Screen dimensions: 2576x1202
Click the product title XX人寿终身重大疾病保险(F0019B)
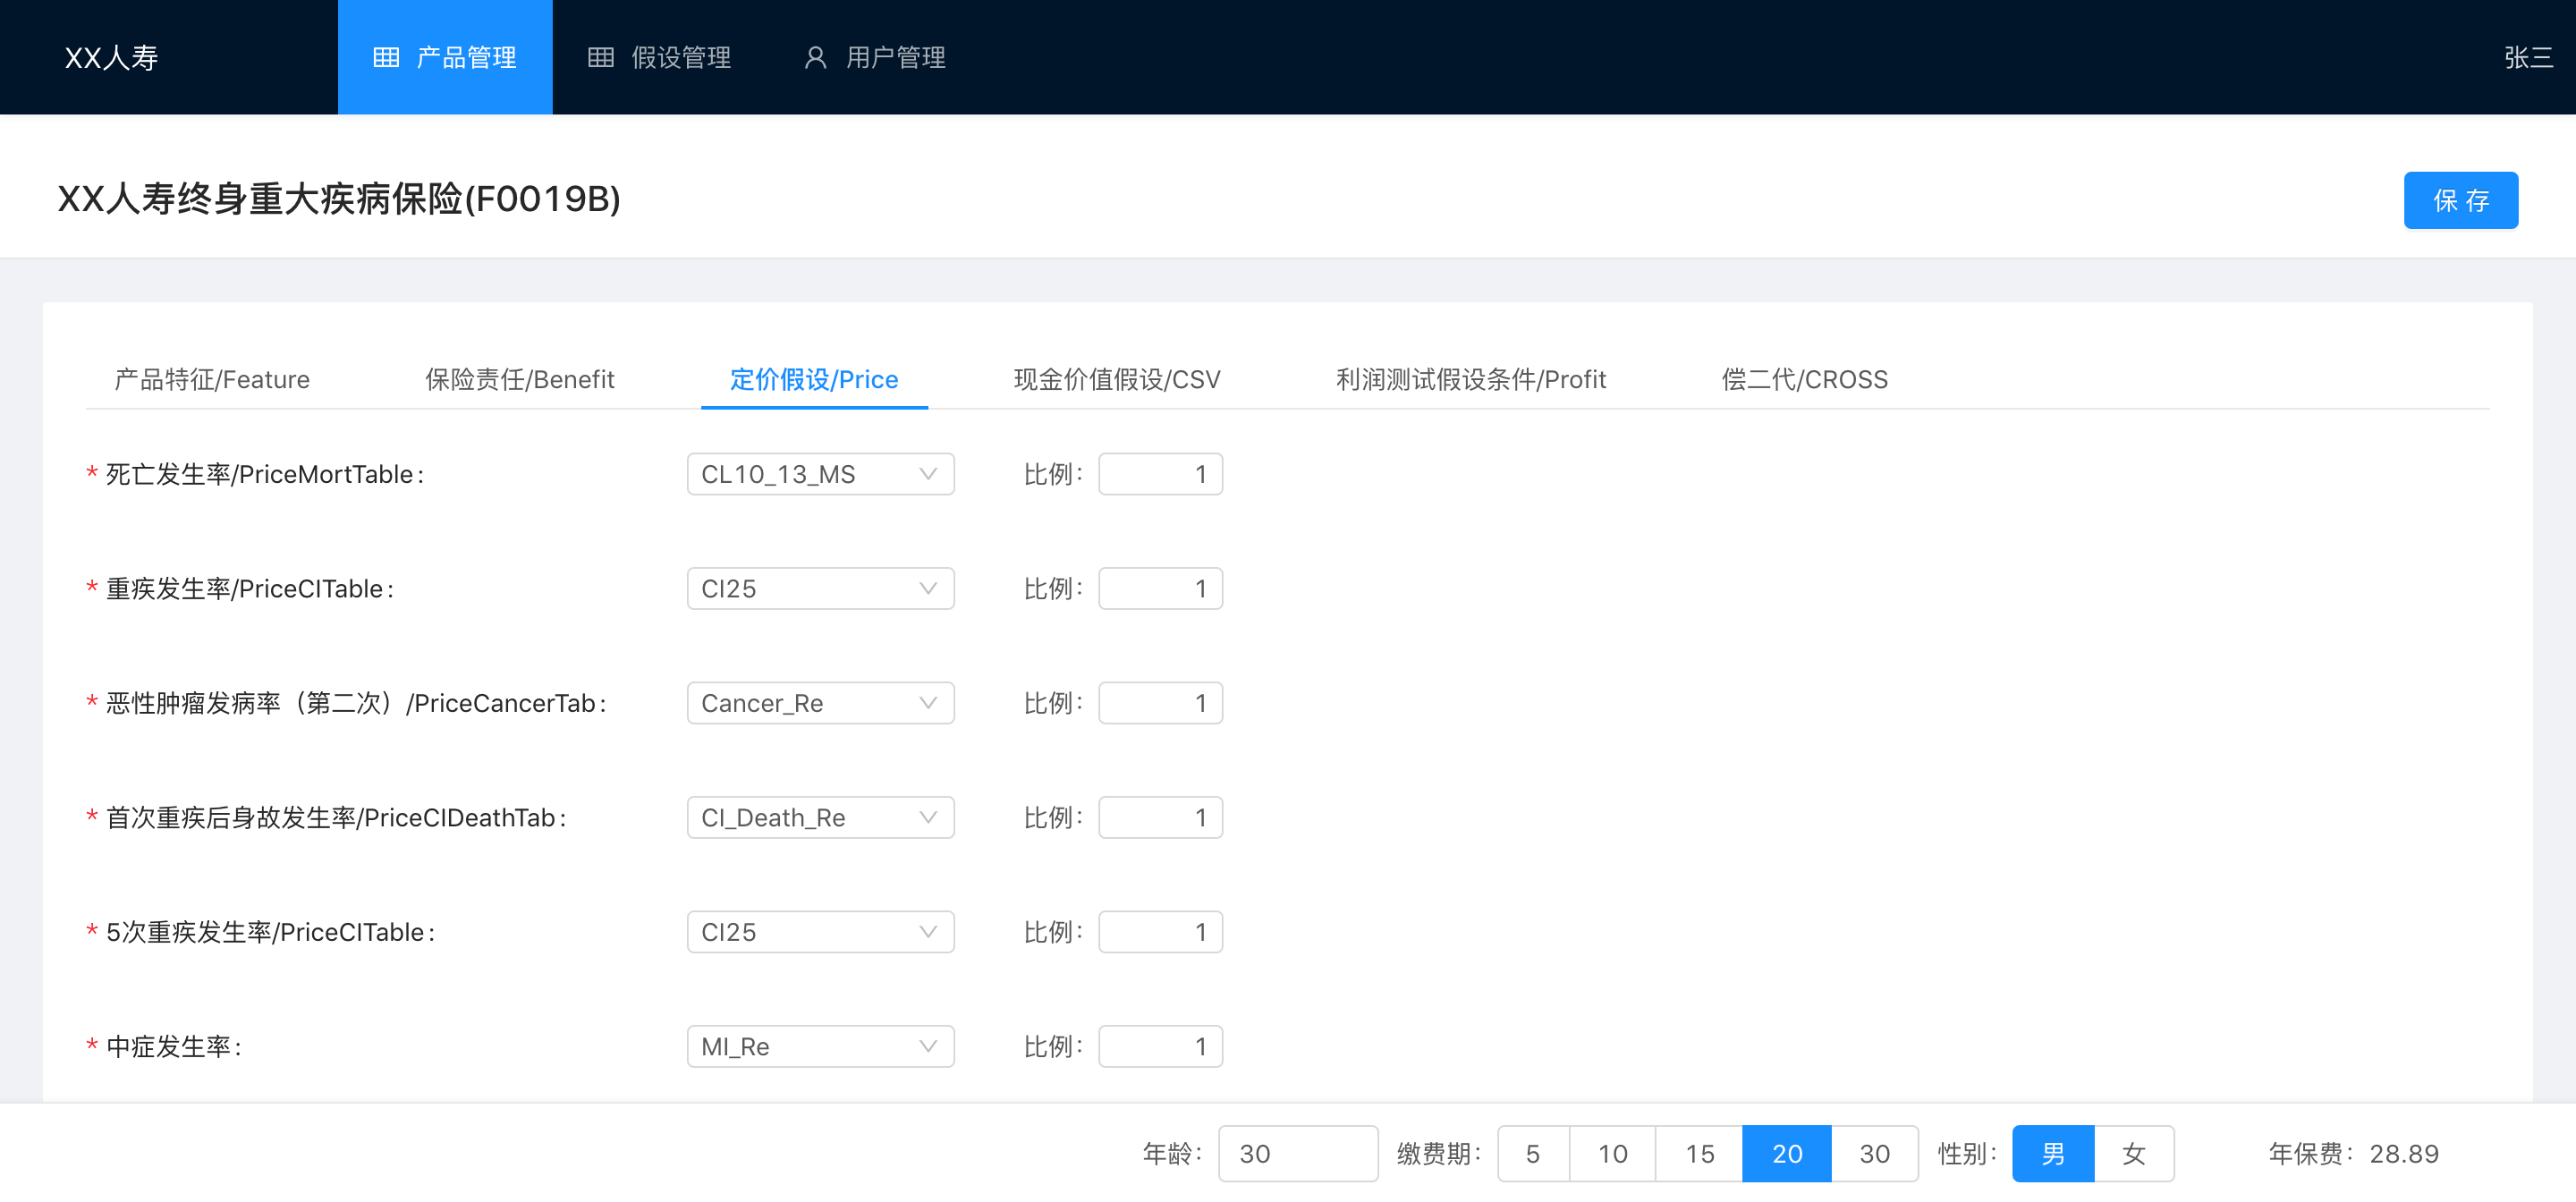point(339,199)
